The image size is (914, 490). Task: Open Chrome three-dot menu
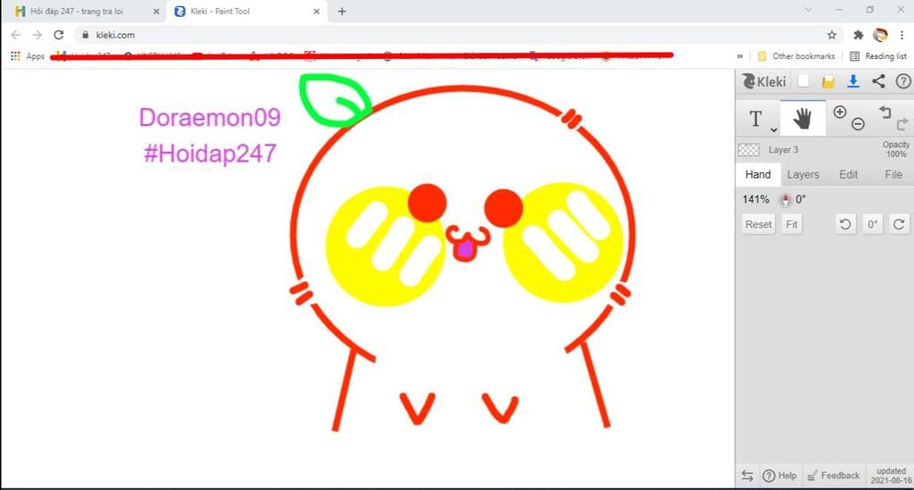click(x=902, y=35)
